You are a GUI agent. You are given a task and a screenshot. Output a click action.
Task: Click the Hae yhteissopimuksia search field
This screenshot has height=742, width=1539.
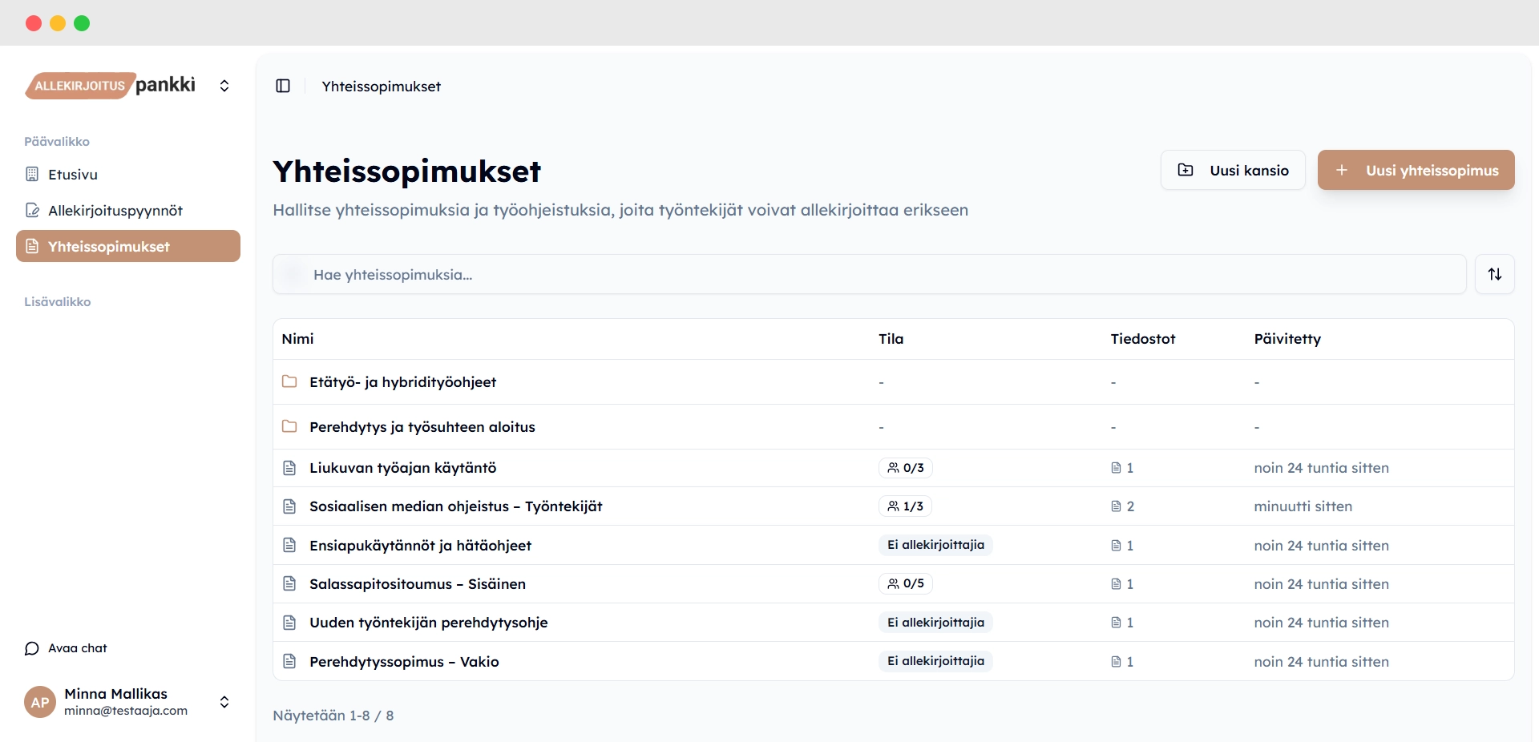(869, 275)
